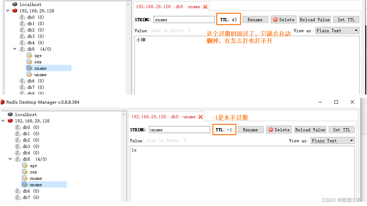
Task: Click sname key icon in lower window
Action: (25, 178)
